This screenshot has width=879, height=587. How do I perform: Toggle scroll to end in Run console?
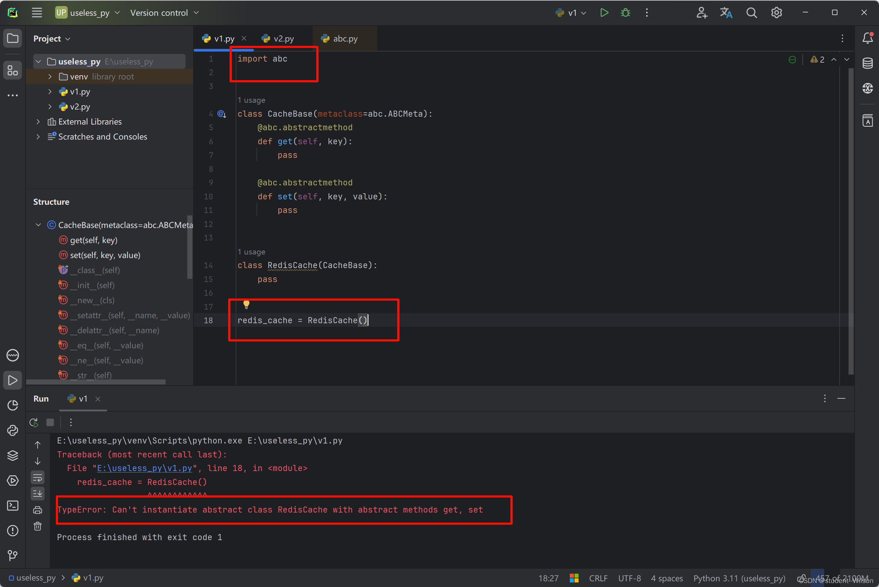pyautogui.click(x=38, y=494)
